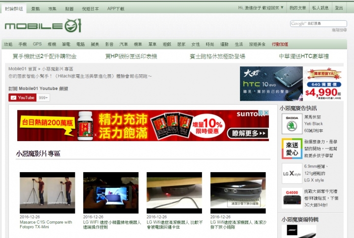Select the 討論群組 tab
Image resolution: width=354 pixels, height=238 pixels.
[14, 9]
